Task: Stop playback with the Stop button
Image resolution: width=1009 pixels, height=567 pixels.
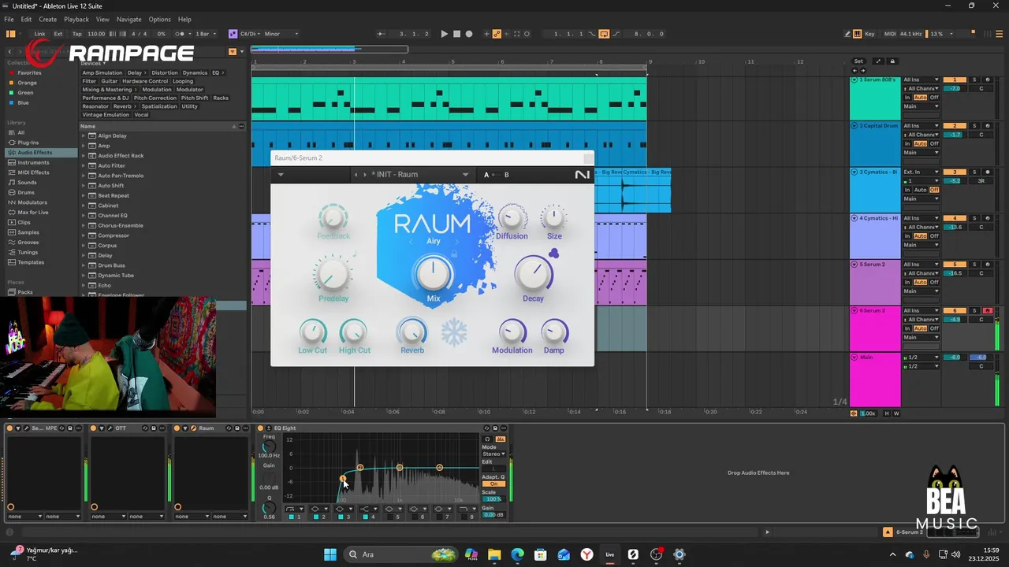Action: (x=456, y=34)
